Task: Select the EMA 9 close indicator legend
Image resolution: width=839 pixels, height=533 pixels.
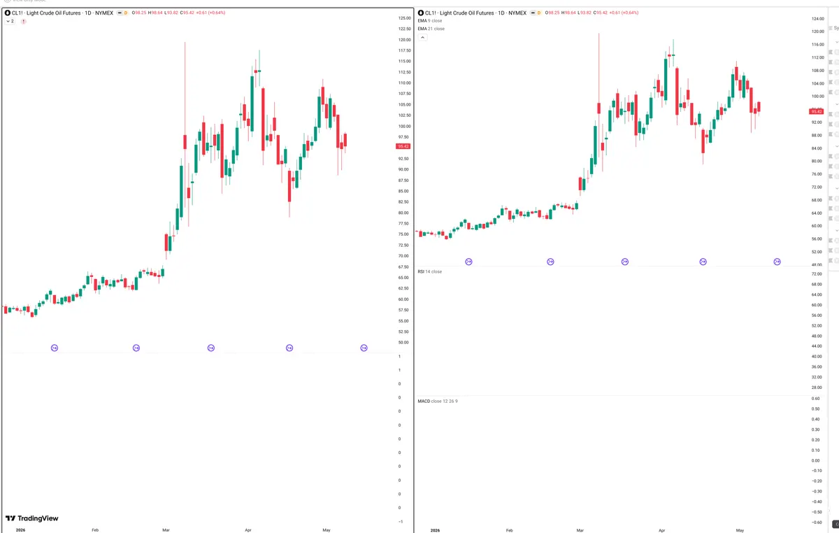Action: 430,21
